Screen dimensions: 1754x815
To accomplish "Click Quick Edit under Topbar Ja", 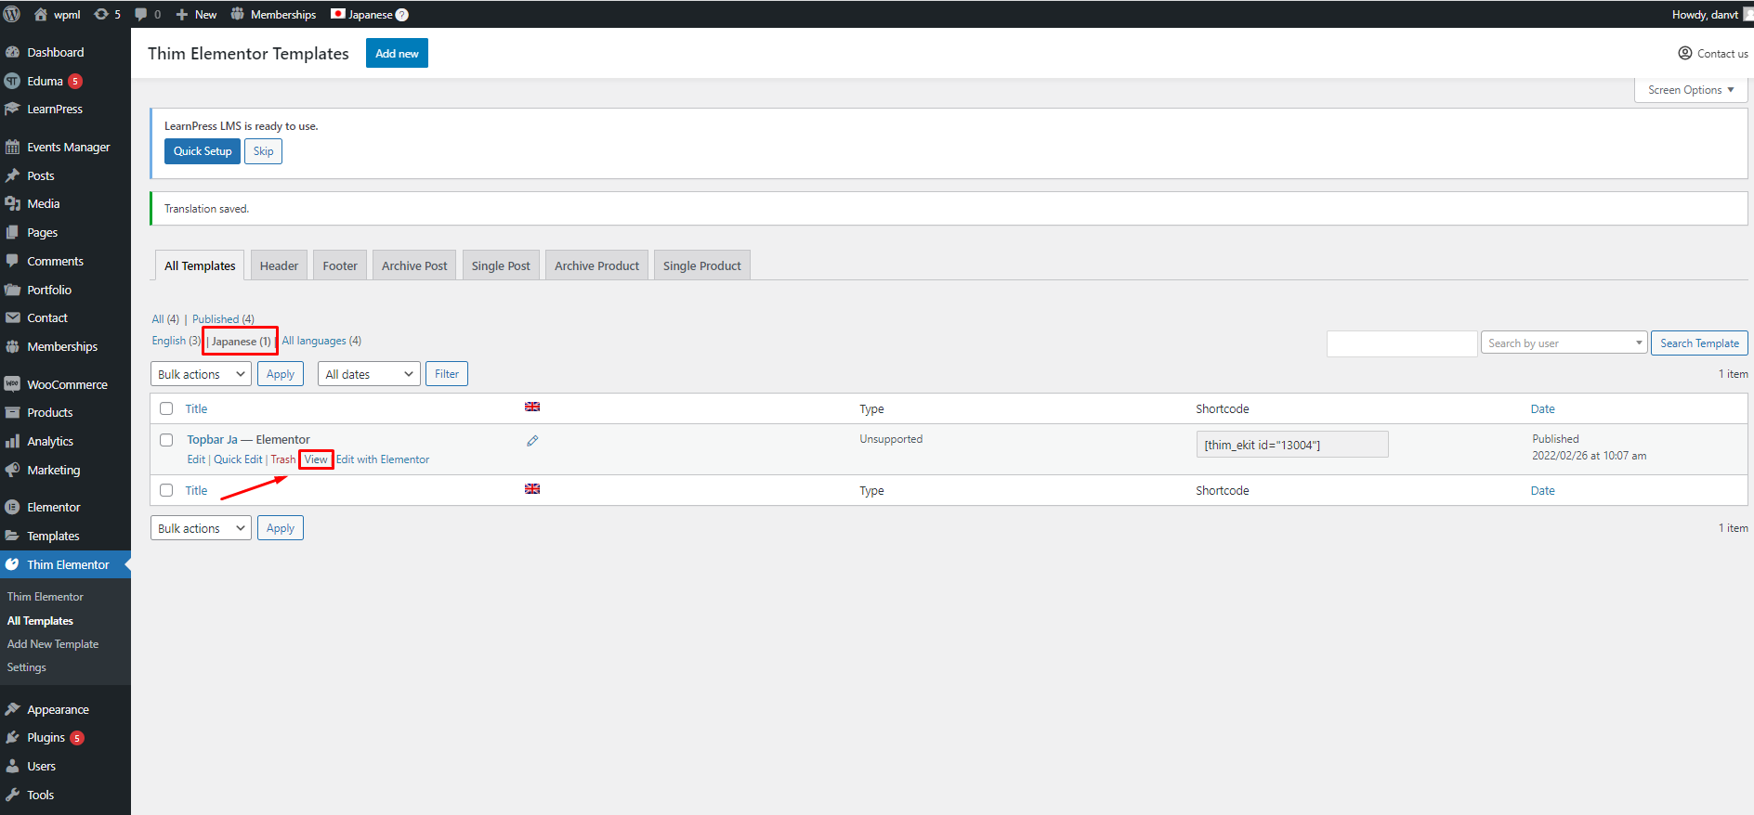I will click(238, 459).
